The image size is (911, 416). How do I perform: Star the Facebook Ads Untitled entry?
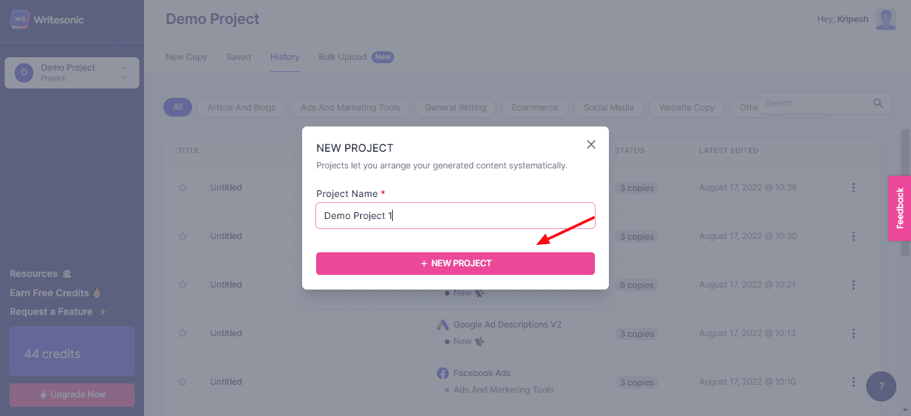pos(182,382)
